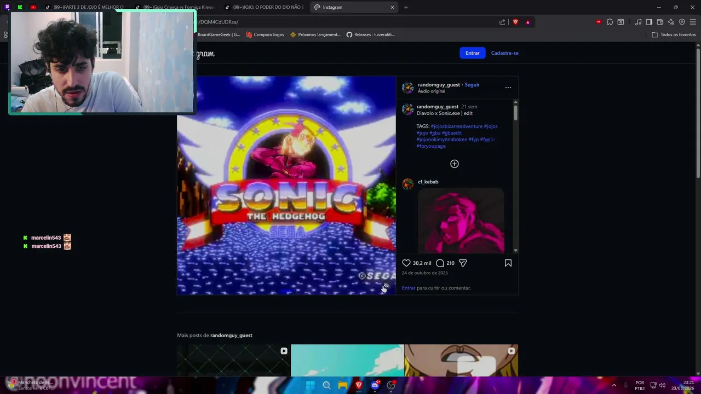
Task: Open the BoardGameGeek bookmark
Action: tap(219, 34)
